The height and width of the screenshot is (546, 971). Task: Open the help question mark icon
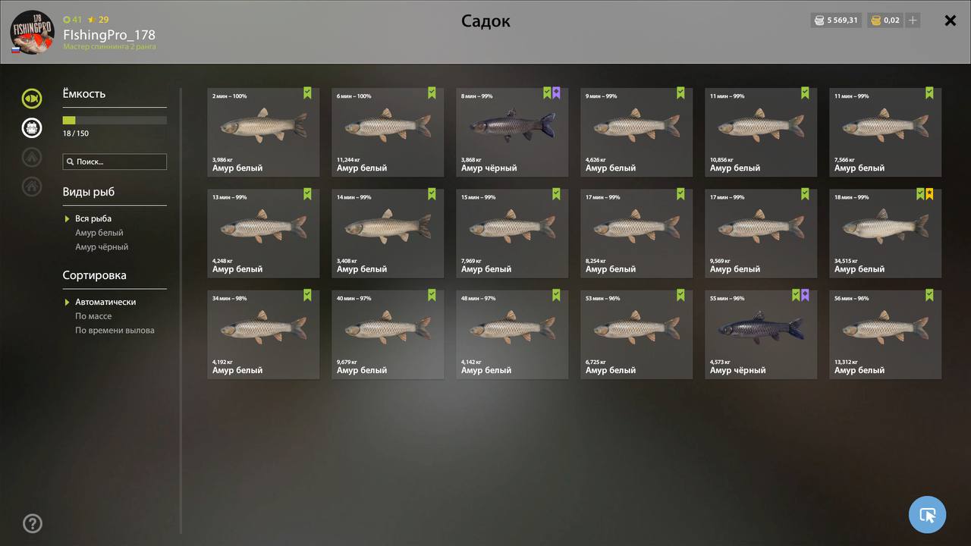pos(33,523)
